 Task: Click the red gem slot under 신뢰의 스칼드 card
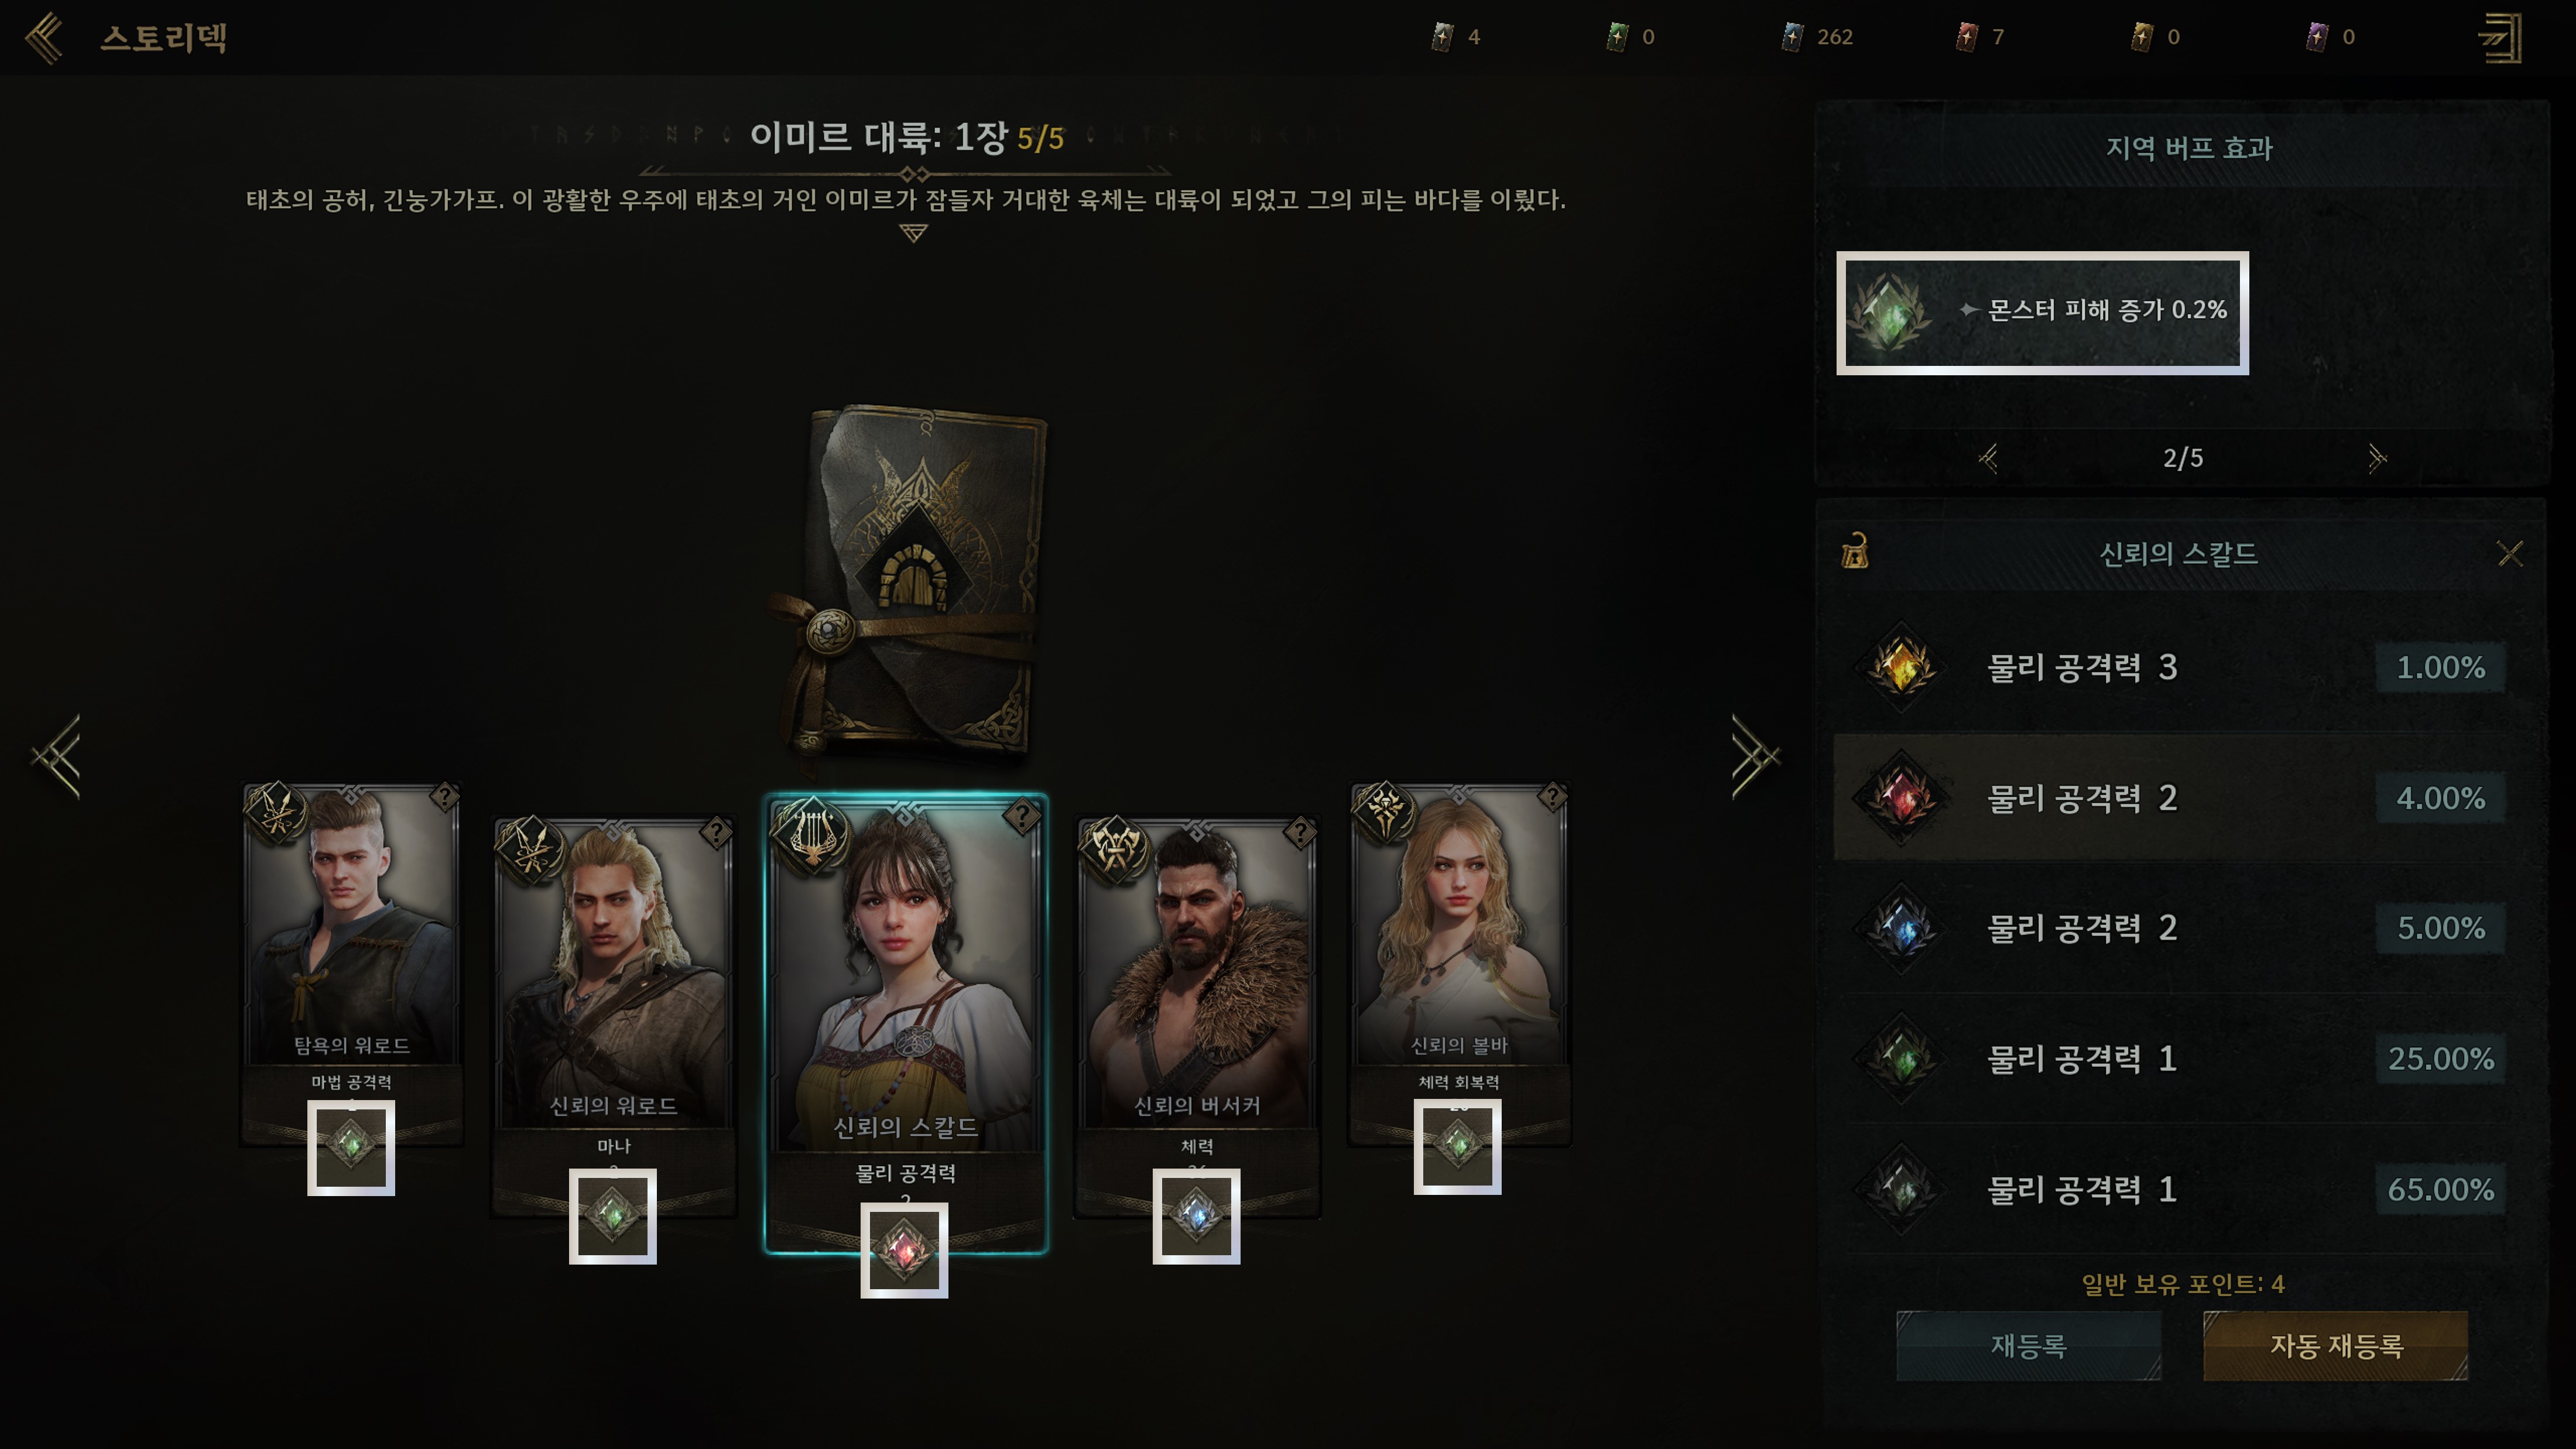pyautogui.click(x=904, y=1250)
